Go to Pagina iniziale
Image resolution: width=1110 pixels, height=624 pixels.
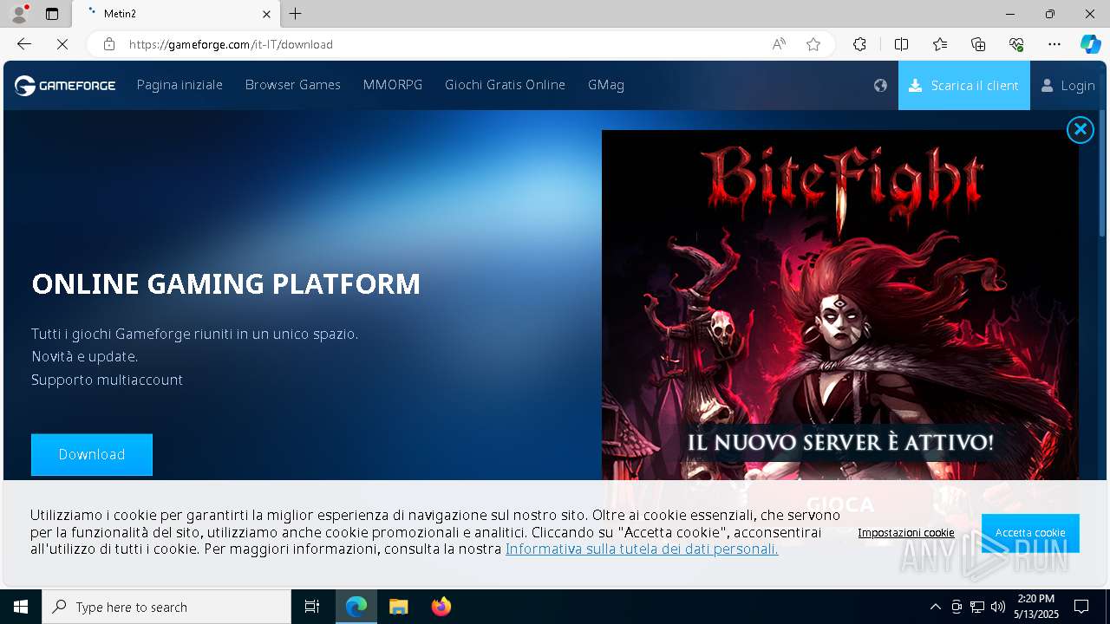[180, 85]
